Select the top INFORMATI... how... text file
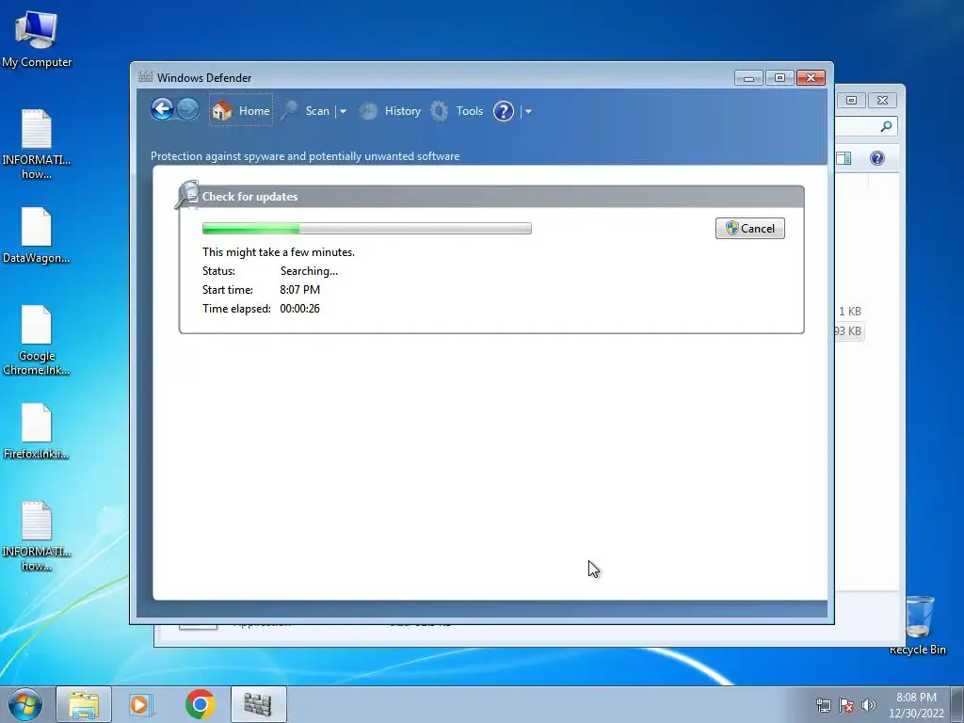 pyautogui.click(x=37, y=144)
